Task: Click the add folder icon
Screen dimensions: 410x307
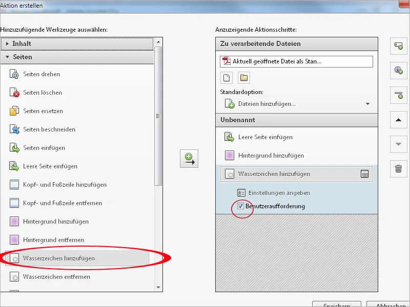Action: click(244, 78)
